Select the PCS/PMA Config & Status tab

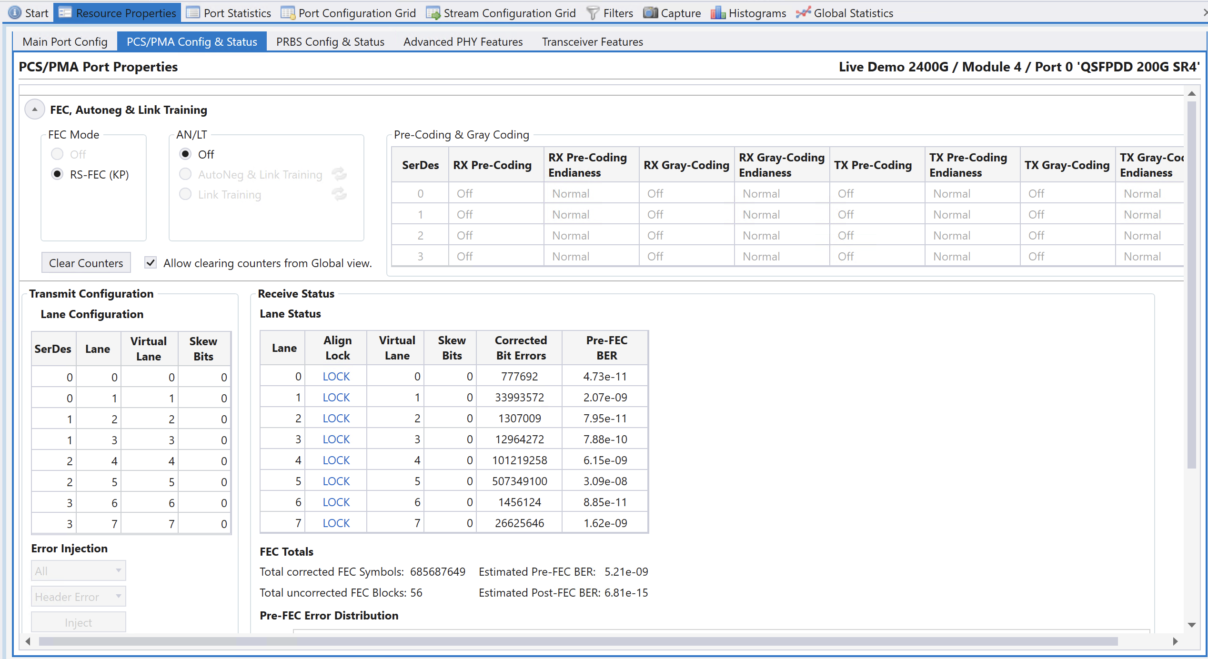(x=192, y=42)
